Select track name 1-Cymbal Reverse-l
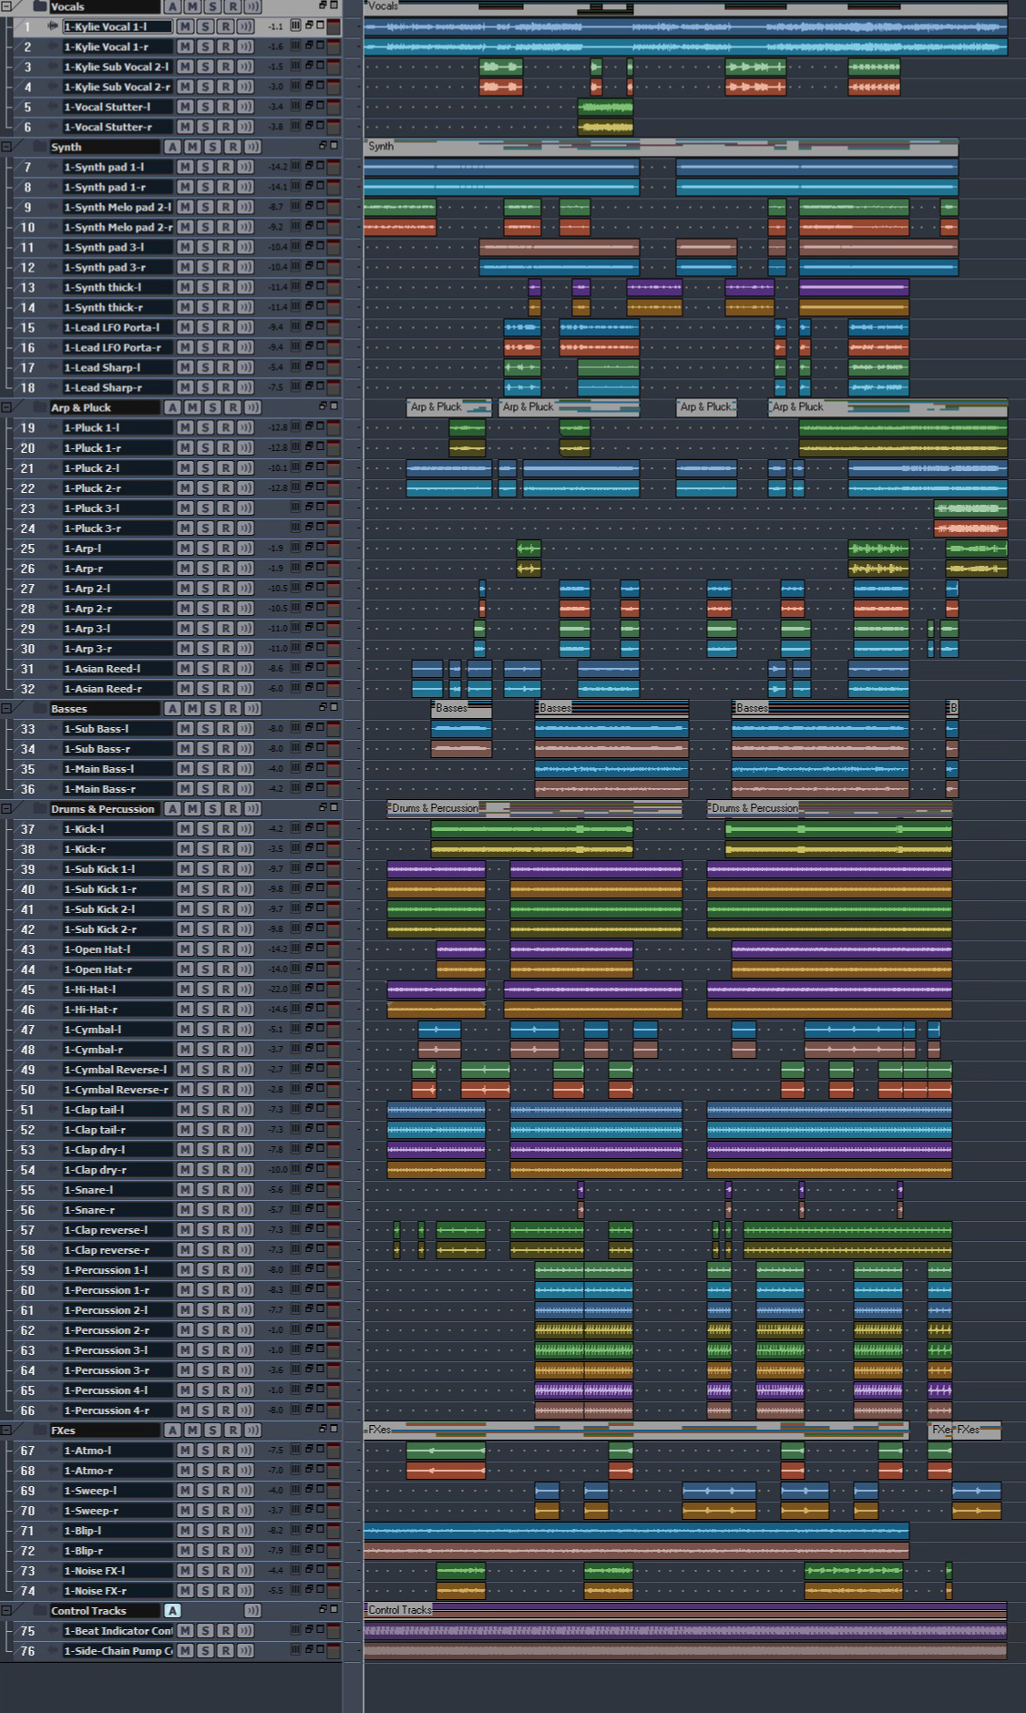 click(117, 1070)
